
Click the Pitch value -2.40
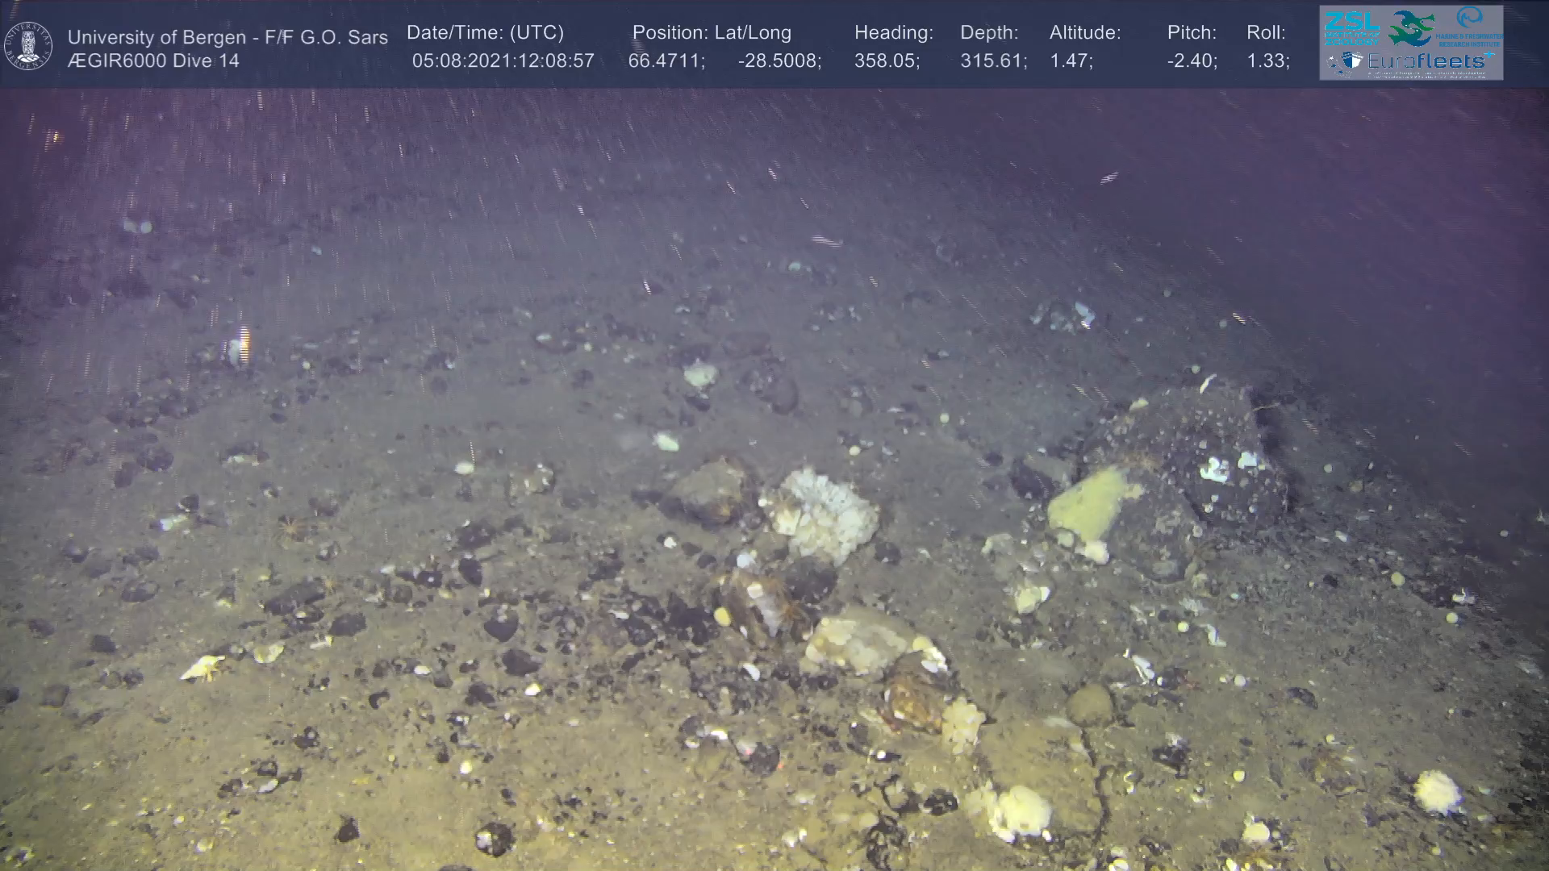1191,61
